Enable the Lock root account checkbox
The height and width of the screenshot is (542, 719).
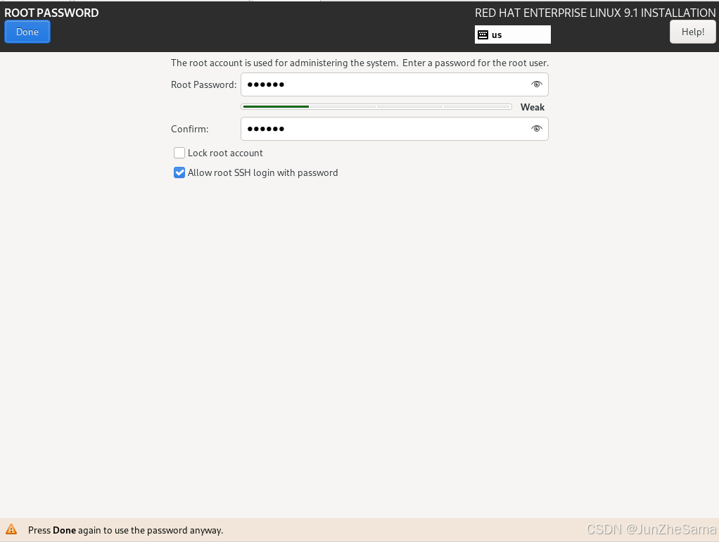coord(179,153)
